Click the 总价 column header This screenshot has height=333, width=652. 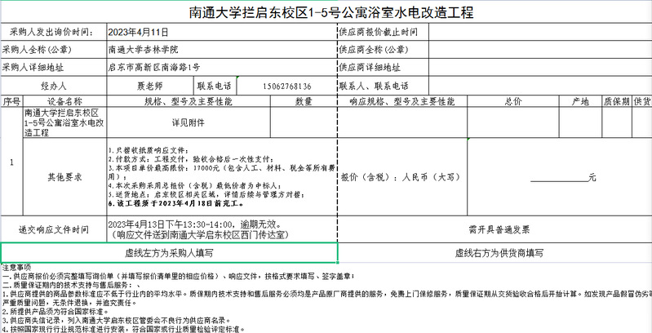click(513, 101)
